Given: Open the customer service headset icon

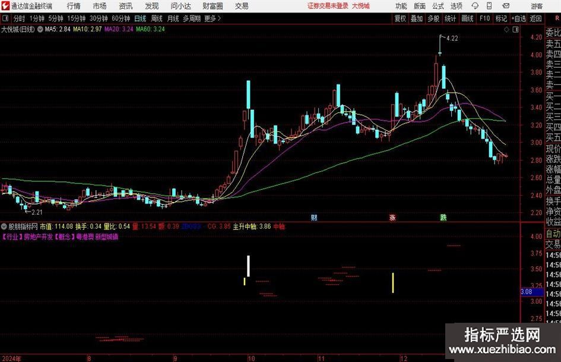Looking at the screenshot, I should pos(475,6).
